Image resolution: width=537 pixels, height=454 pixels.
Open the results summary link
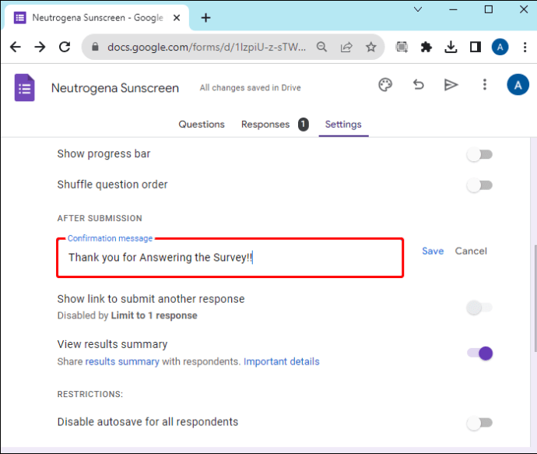coord(122,362)
